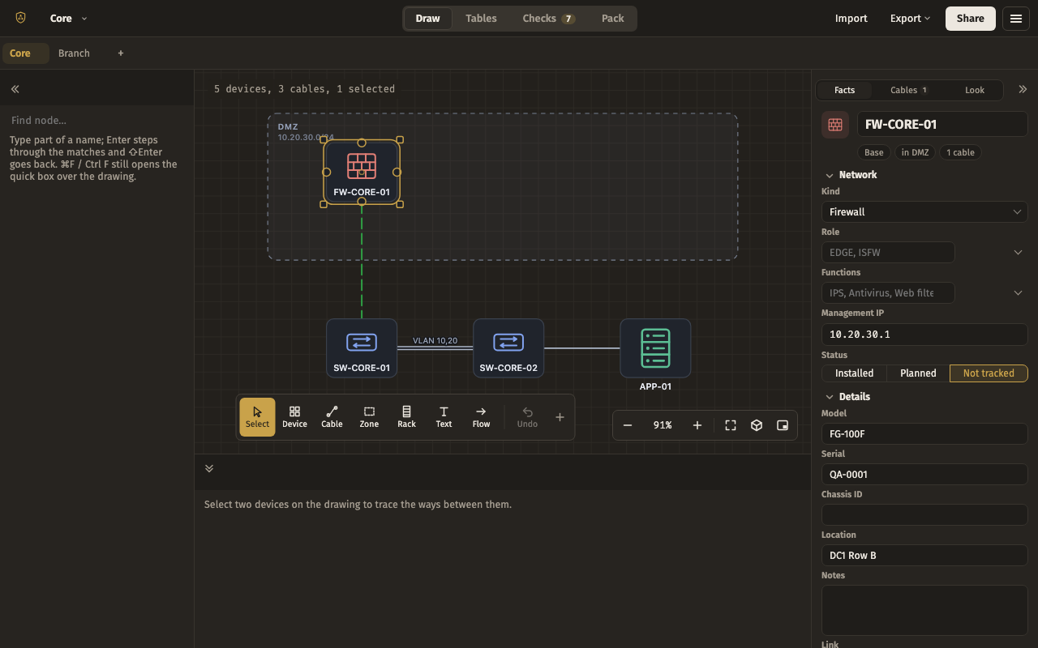
Task: Click the Find node search field
Action: tap(97, 121)
